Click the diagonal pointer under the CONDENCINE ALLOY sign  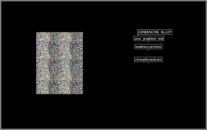[138, 35]
